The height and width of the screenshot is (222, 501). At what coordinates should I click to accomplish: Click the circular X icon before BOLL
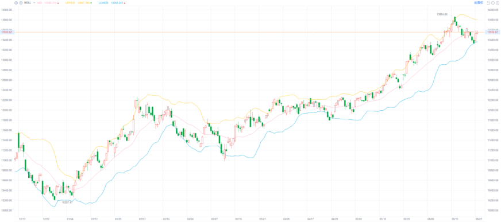[x=16, y=3]
